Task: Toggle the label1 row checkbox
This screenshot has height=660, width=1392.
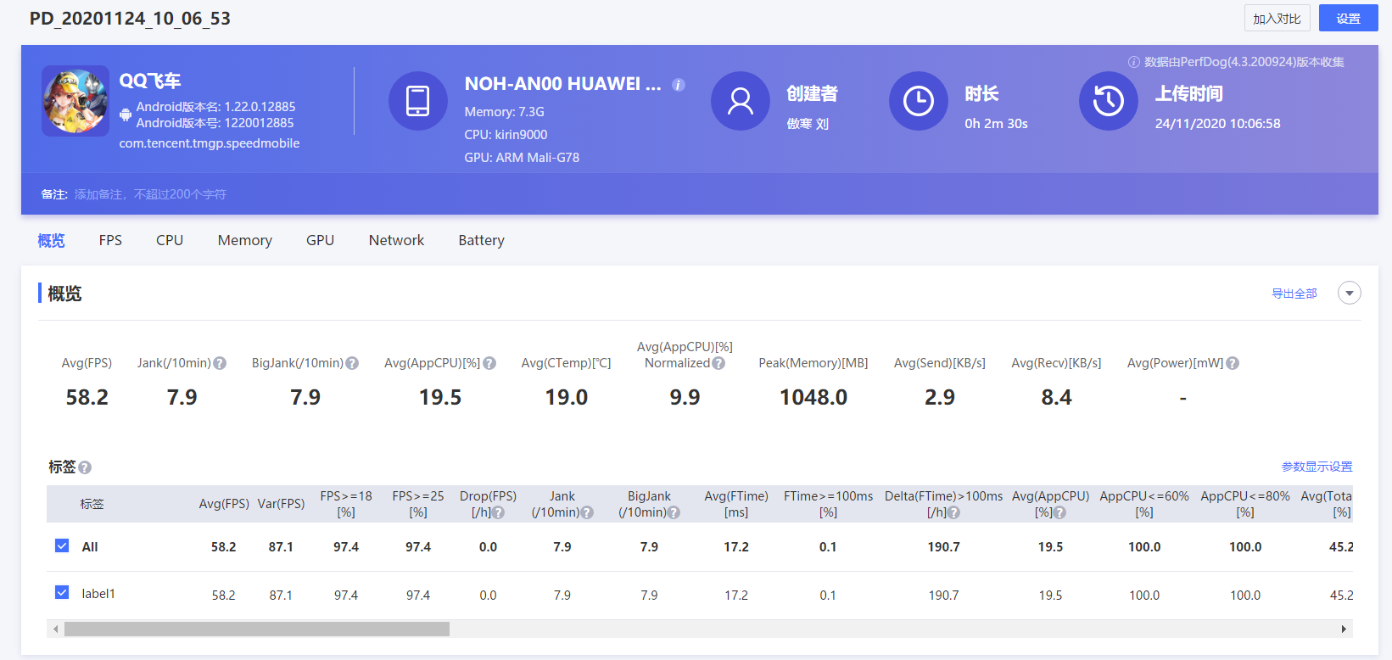Action: click(62, 592)
